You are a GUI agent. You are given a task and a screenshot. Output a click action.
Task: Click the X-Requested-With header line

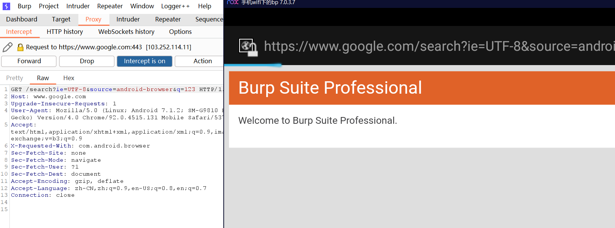click(x=81, y=146)
